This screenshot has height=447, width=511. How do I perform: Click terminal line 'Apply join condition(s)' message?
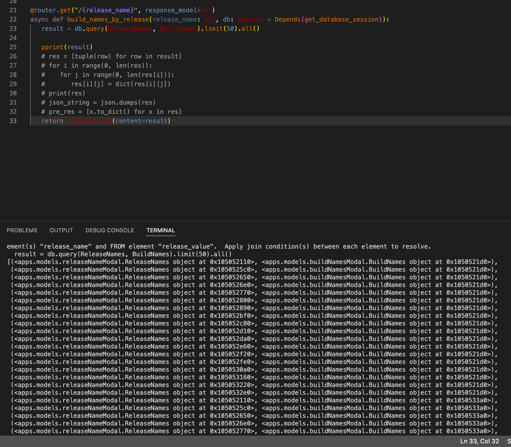point(328,246)
